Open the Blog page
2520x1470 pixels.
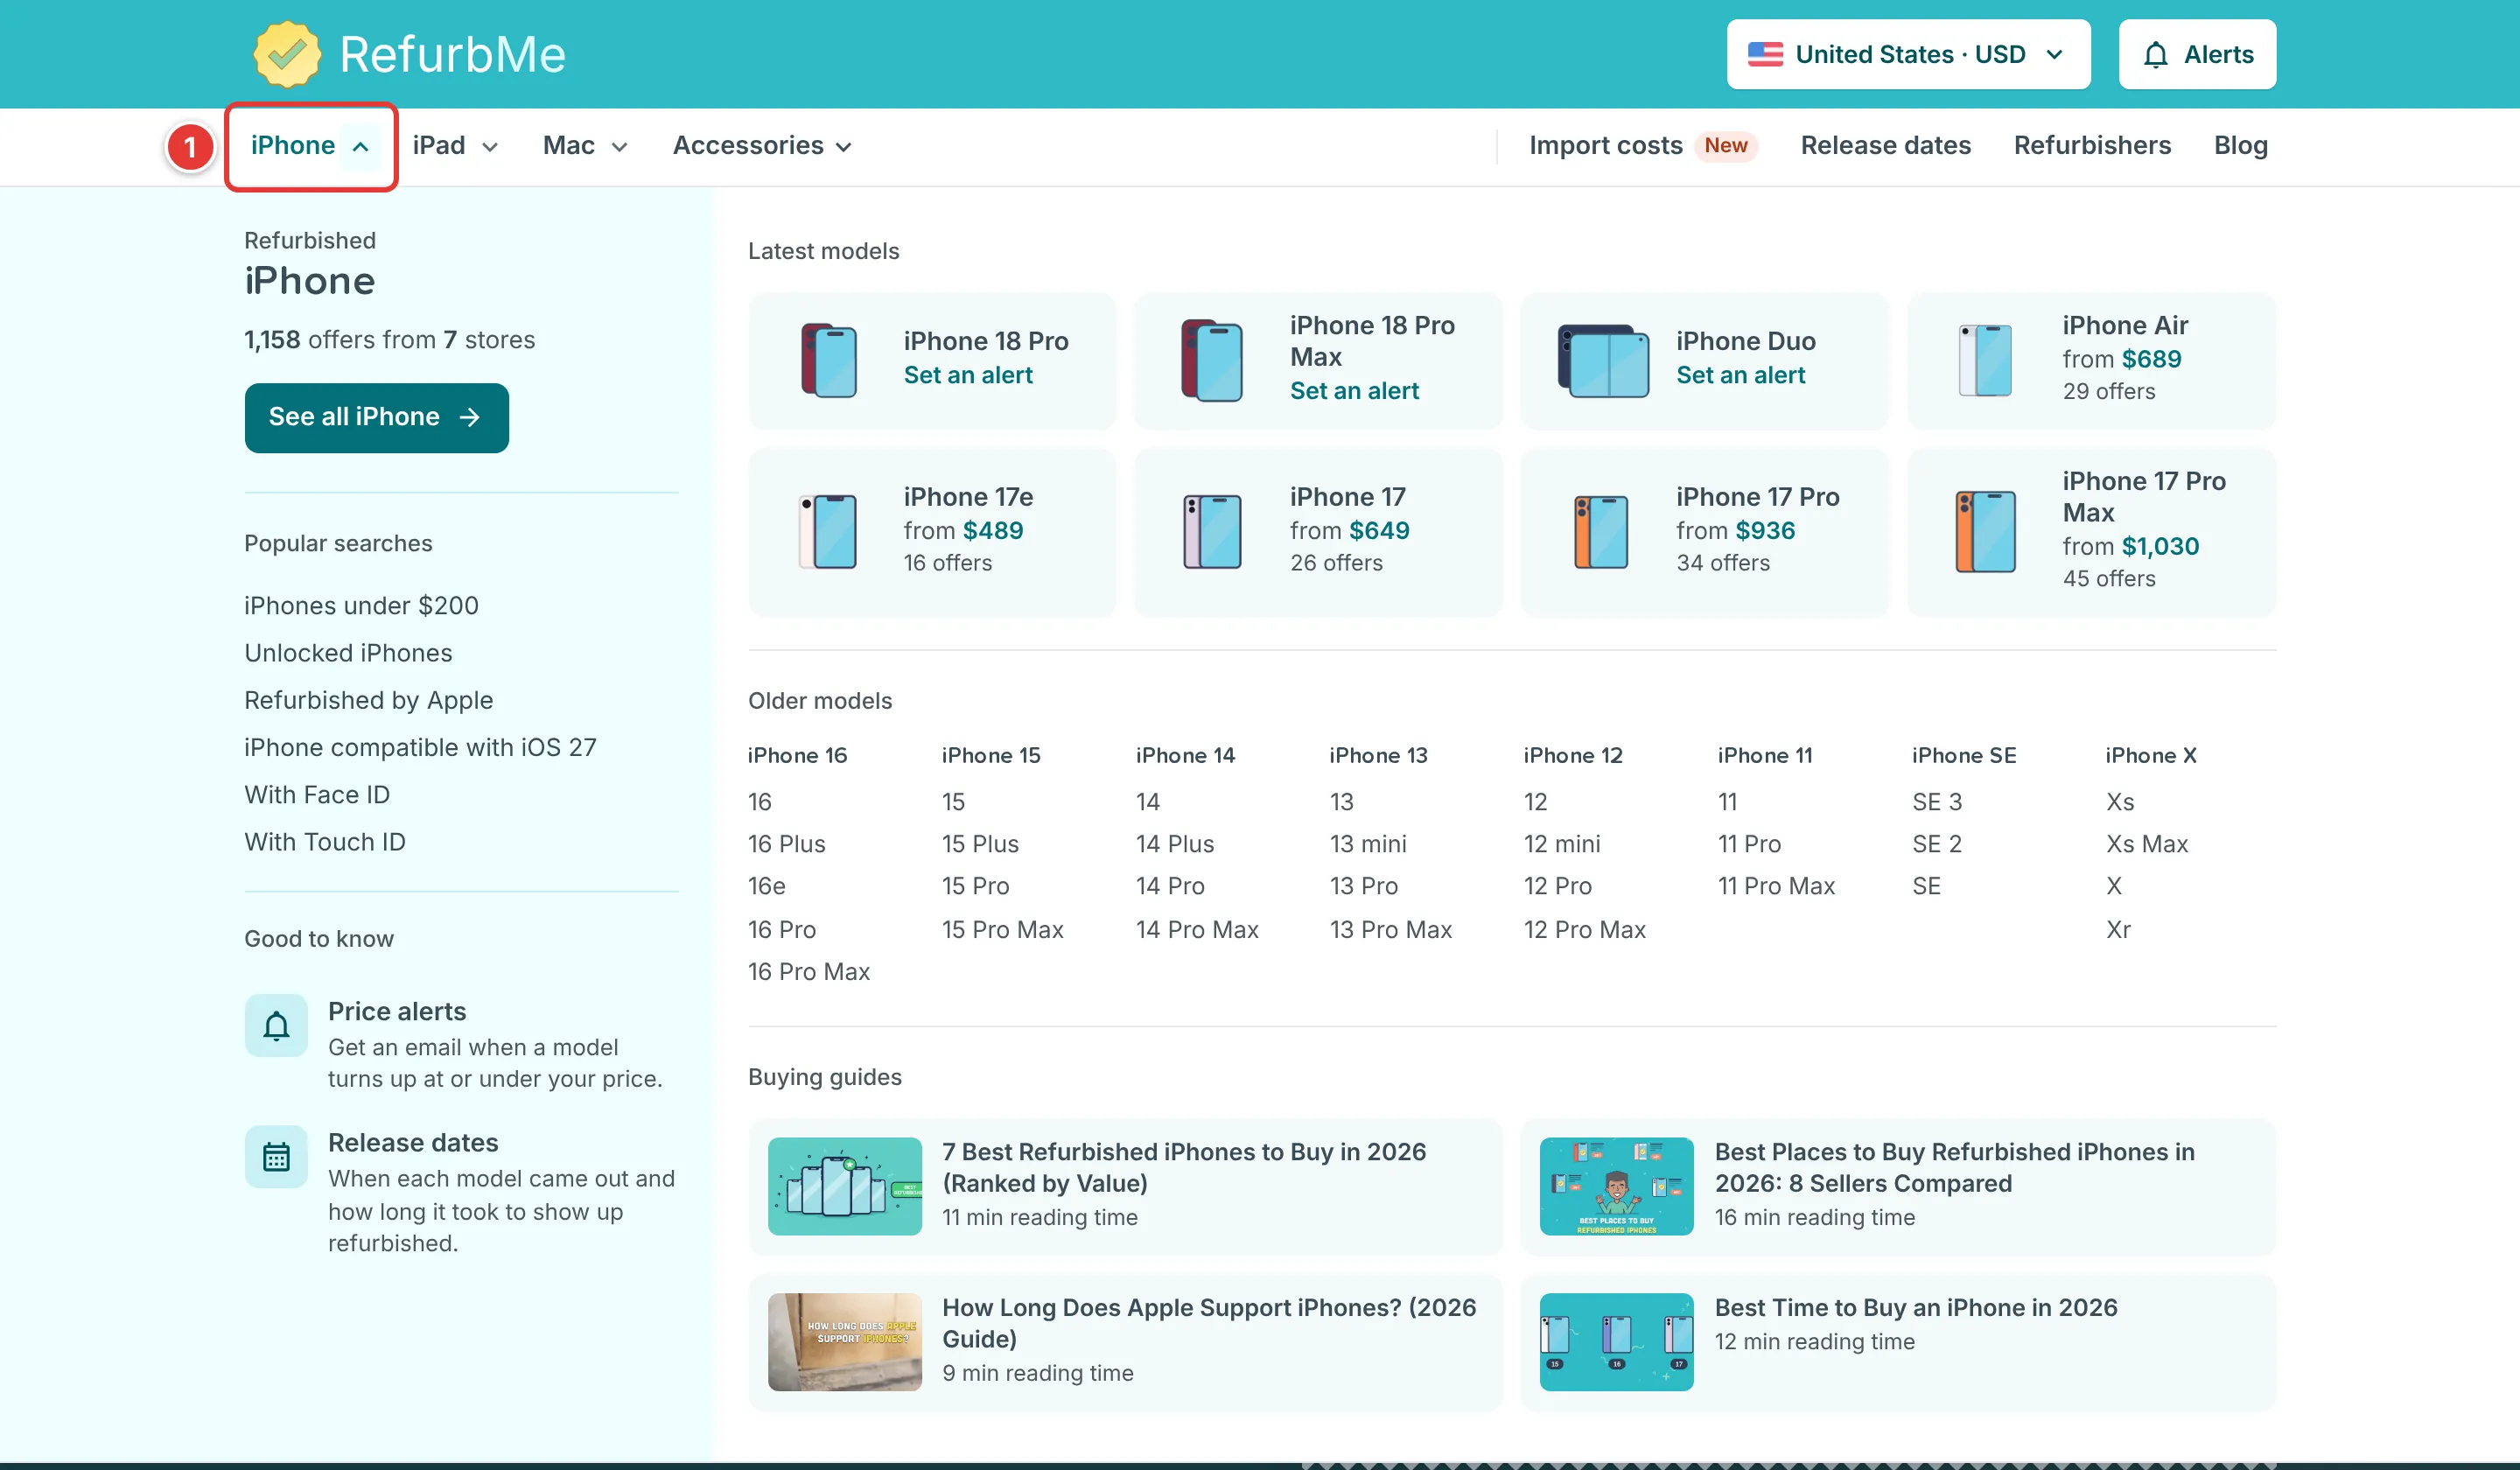2240,146
